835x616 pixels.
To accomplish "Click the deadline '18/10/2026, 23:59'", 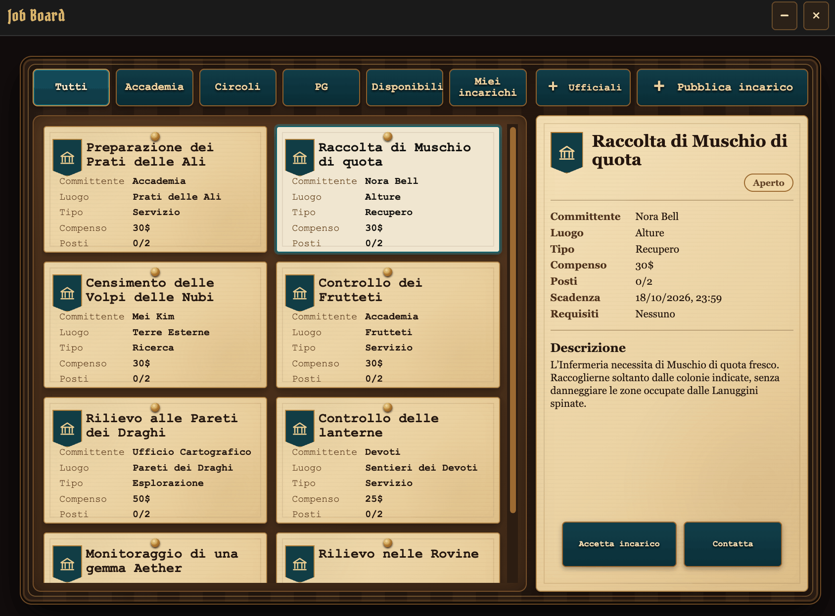I will point(679,298).
